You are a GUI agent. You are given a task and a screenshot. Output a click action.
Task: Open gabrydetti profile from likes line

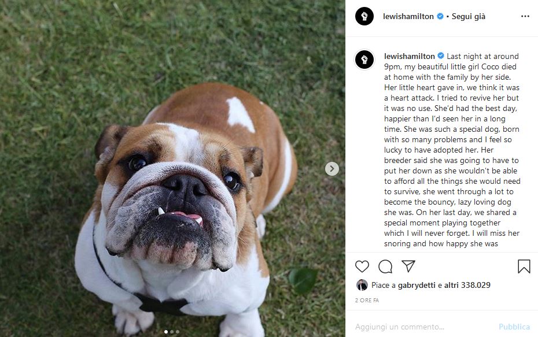(x=417, y=285)
